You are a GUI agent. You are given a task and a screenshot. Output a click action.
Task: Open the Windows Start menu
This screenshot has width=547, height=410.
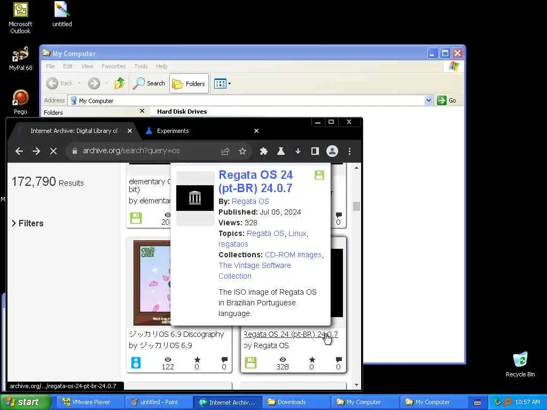[26, 402]
